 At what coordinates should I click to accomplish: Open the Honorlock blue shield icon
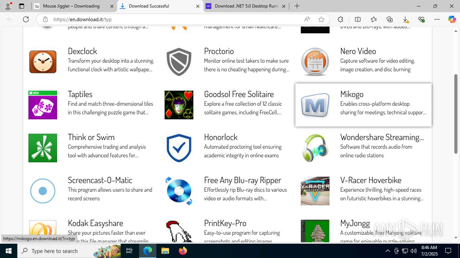[x=179, y=148]
